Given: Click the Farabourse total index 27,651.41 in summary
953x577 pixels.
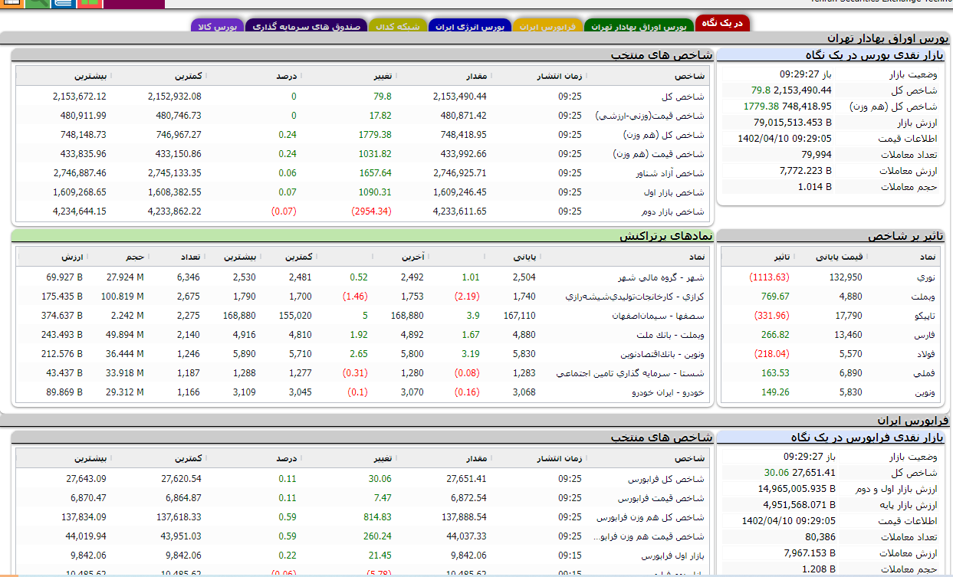Looking at the screenshot, I should point(813,473).
